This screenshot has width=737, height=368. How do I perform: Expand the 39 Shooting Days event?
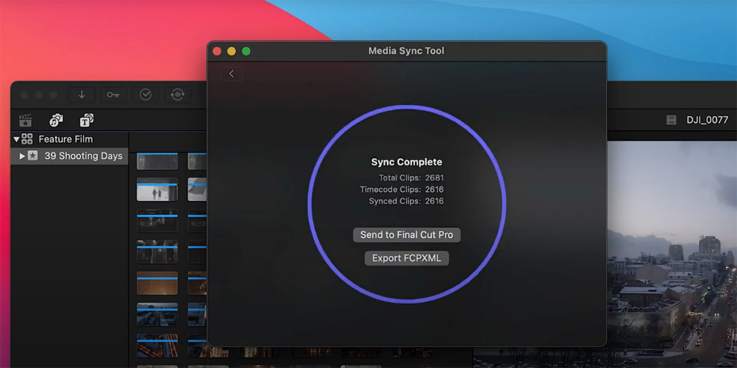pos(22,156)
